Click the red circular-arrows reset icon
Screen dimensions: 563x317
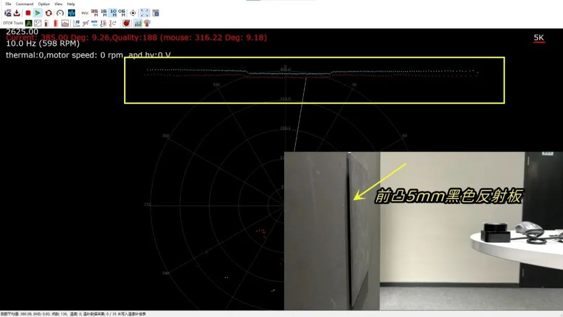[x=48, y=13]
